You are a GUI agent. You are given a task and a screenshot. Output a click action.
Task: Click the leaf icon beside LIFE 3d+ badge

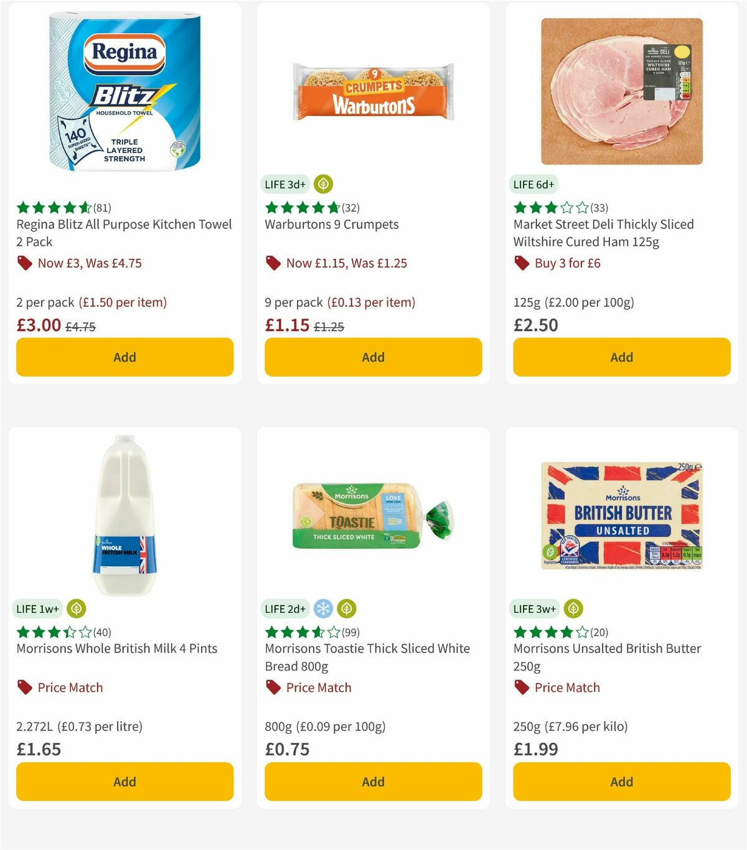(323, 184)
